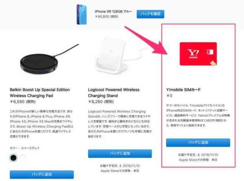Click the iPhone XR 128GB ブルー text
Image resolution: width=244 pixels, height=181 pixels.
pyautogui.click(x=113, y=11)
